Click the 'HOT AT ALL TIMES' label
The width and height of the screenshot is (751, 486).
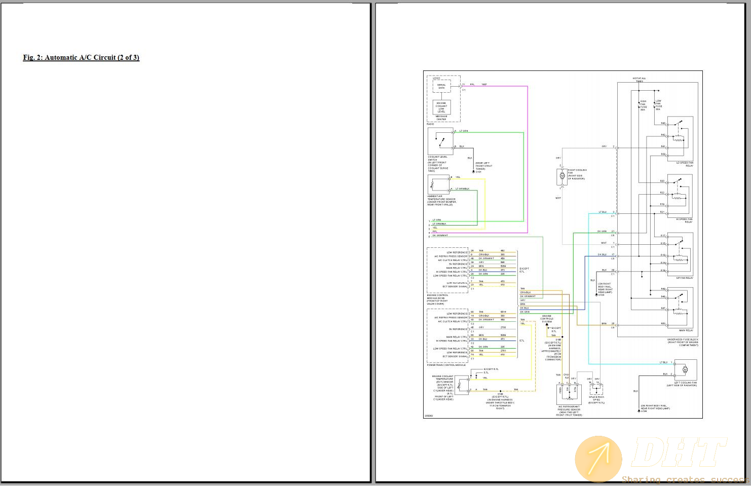pyautogui.click(x=639, y=80)
